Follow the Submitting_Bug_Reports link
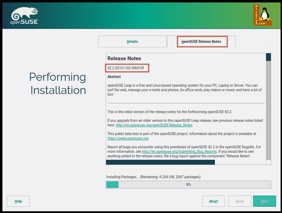 tap(179, 151)
